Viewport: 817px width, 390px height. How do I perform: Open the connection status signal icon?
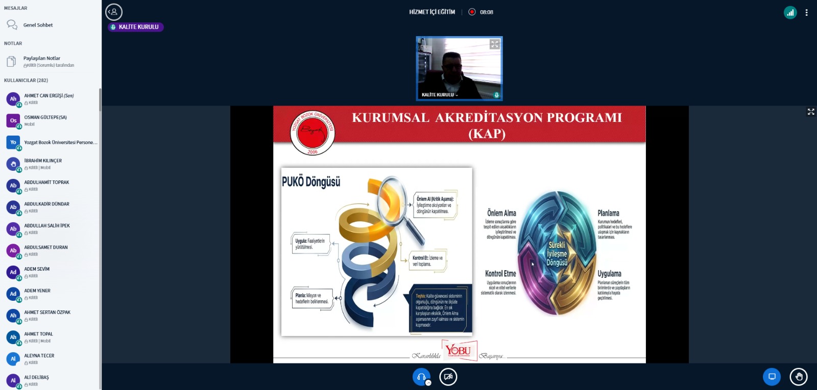[790, 13]
